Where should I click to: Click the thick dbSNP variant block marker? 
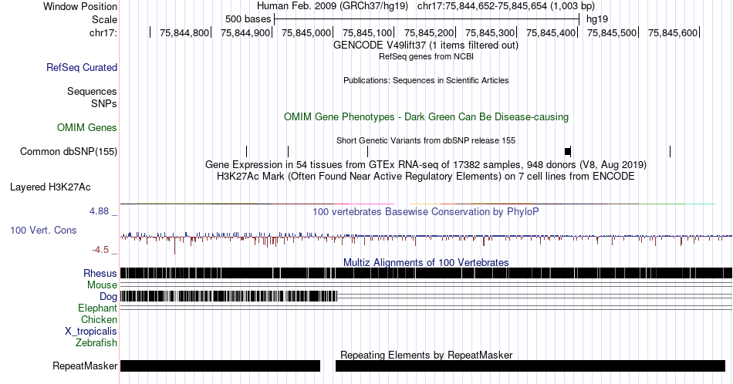[568, 151]
